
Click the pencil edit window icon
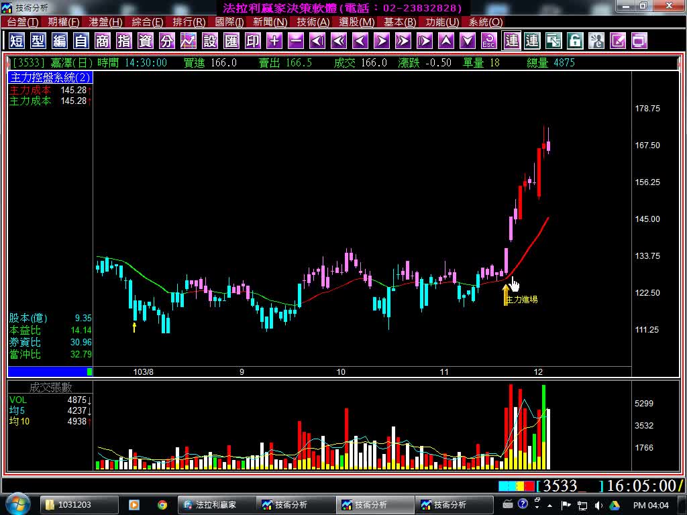pos(618,41)
